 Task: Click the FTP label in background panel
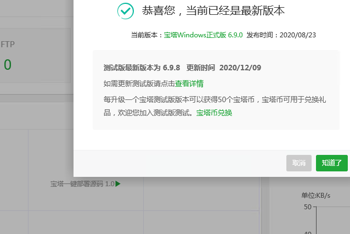8,44
